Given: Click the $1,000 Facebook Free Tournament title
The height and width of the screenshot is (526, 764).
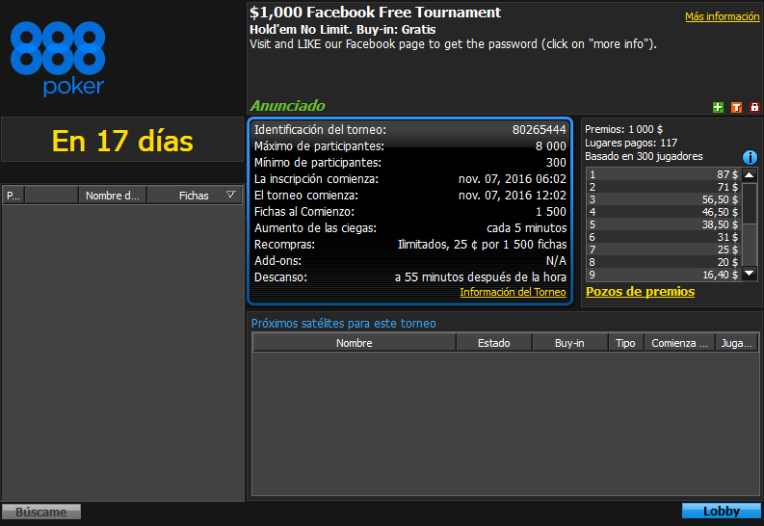Looking at the screenshot, I should tap(375, 13).
